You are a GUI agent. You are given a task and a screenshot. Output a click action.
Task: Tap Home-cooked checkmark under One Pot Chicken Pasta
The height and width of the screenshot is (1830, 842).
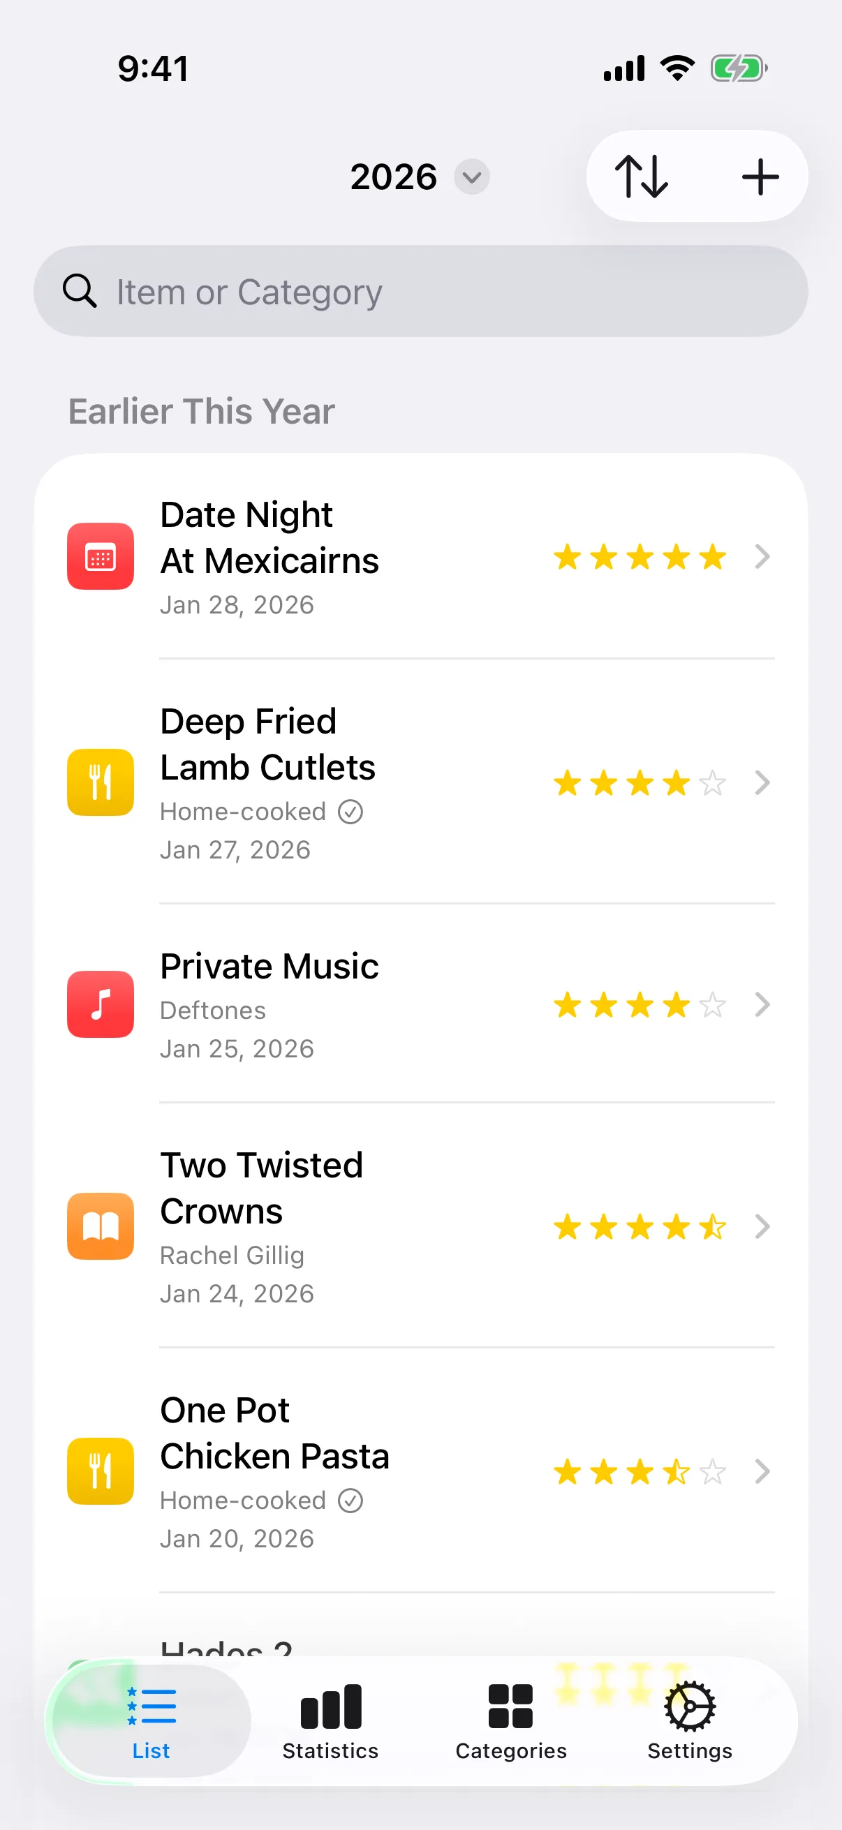(350, 1501)
